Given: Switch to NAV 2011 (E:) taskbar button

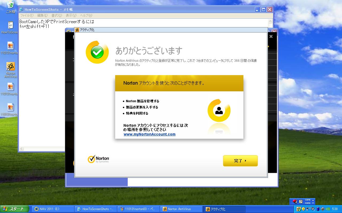Looking at the screenshot, I should click(x=53, y=209).
